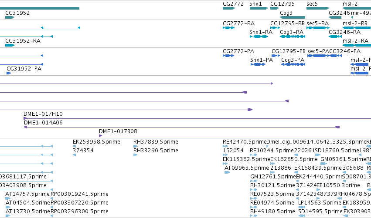
Task: Select the feature labeled 374354
Action: tap(83, 151)
